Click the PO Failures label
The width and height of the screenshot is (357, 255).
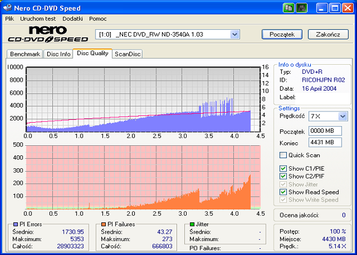(205, 248)
